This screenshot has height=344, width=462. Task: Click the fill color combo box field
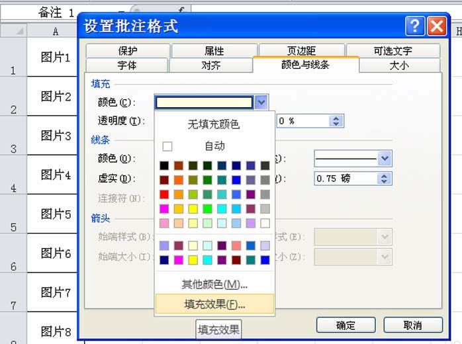point(204,102)
